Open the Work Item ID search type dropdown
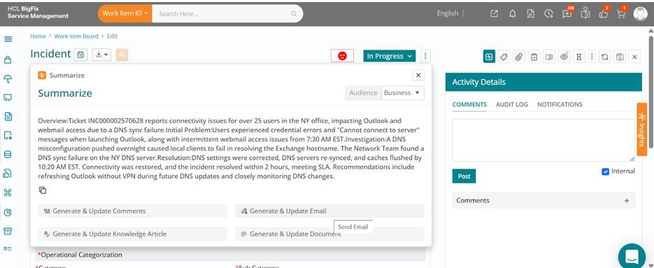654x268 pixels. pos(125,13)
